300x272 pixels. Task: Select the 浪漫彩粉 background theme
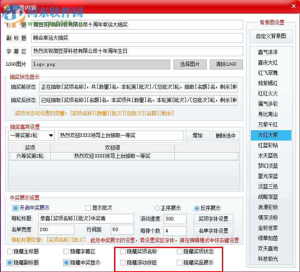[x=271, y=207]
